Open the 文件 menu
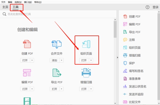The width and height of the screenshot is (160, 105). tap(3, 2)
